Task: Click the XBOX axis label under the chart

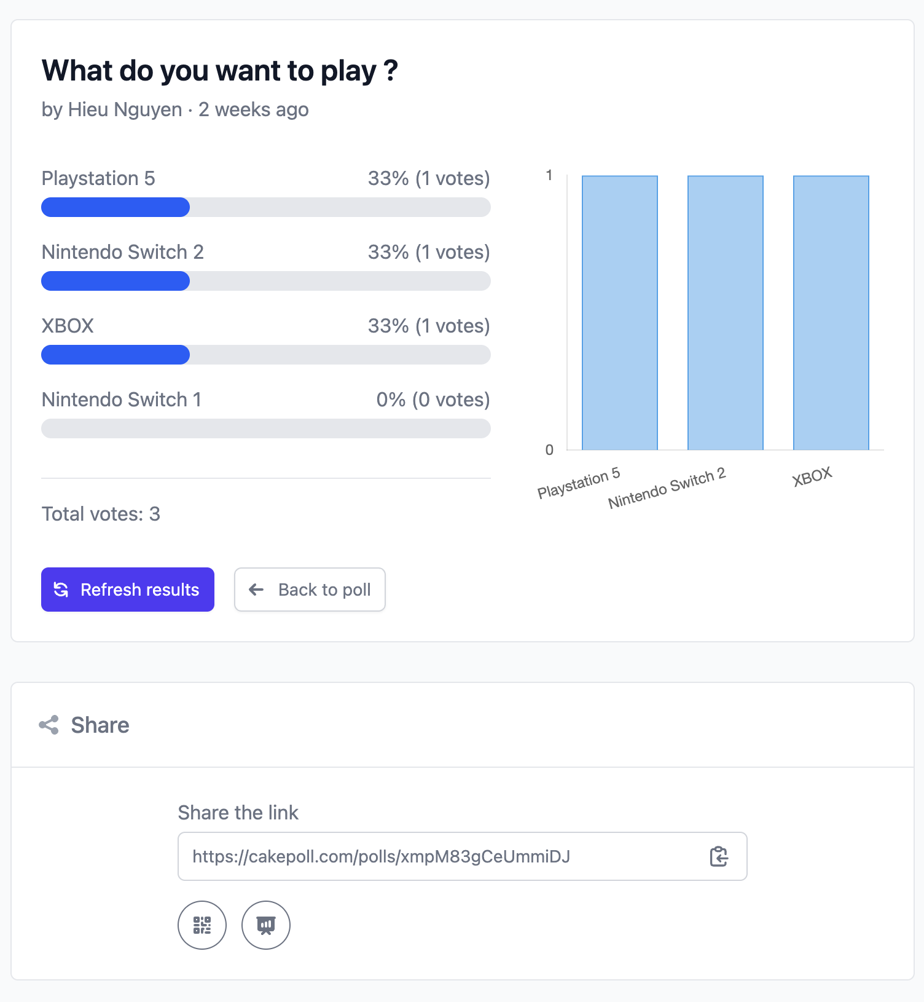Action: 812,476
